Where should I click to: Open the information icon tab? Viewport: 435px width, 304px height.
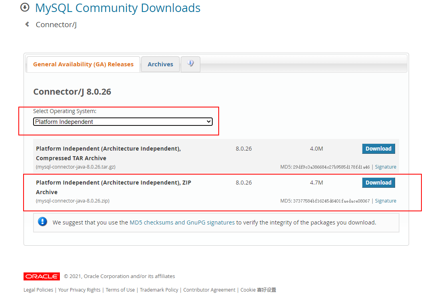(190, 64)
